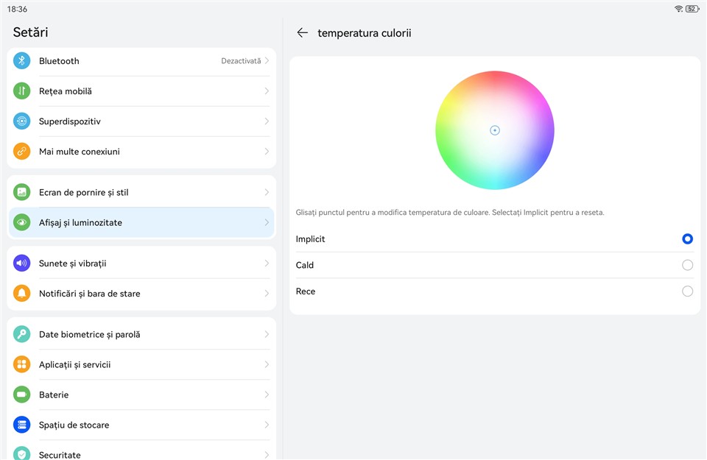Select the Rece color temperature option
This screenshot has width=707, height=460.
(687, 291)
